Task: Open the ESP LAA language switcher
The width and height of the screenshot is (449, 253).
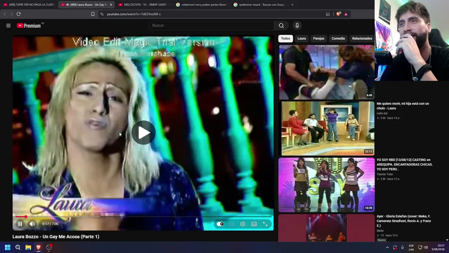Action: (411, 247)
